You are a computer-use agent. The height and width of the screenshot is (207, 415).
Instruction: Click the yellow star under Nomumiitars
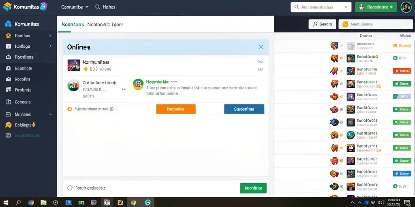coord(85,69)
